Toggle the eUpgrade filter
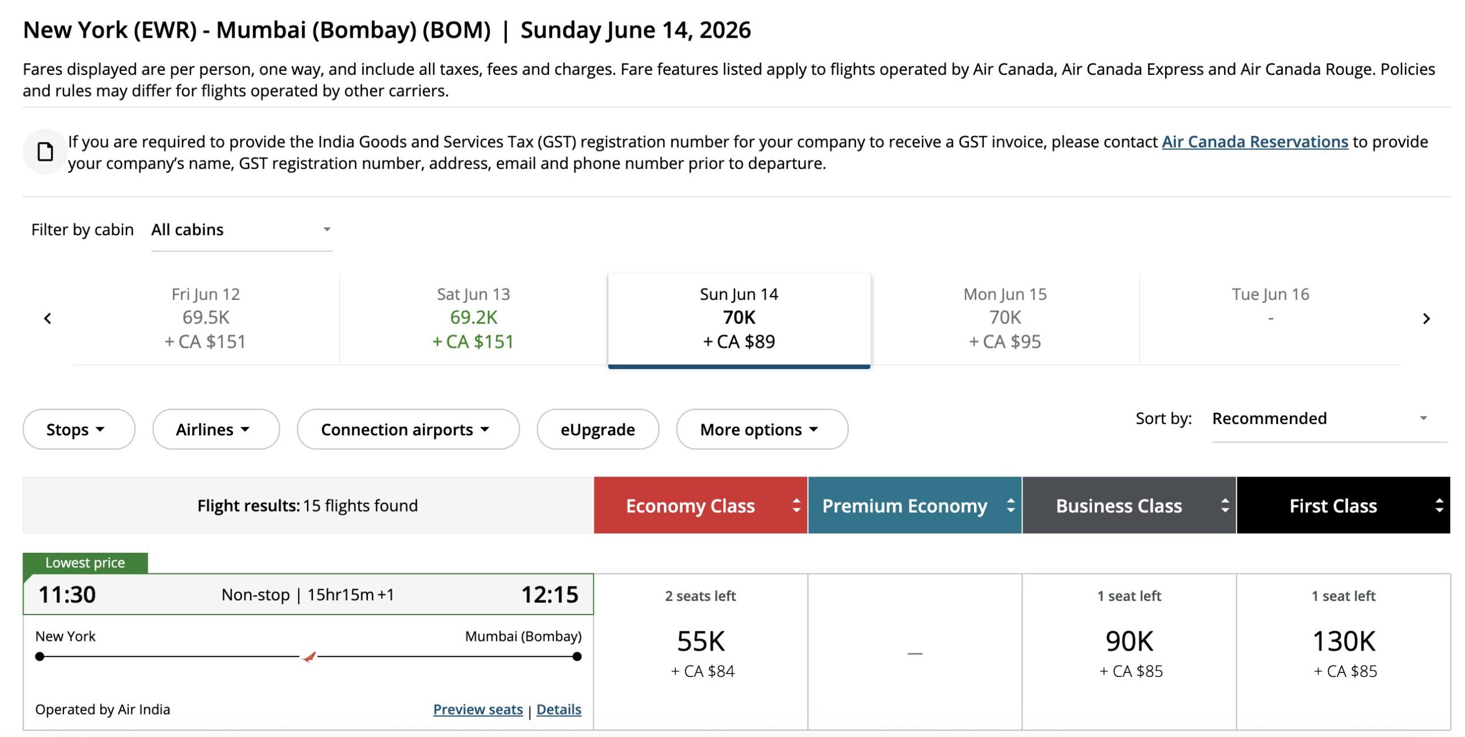 coord(597,429)
